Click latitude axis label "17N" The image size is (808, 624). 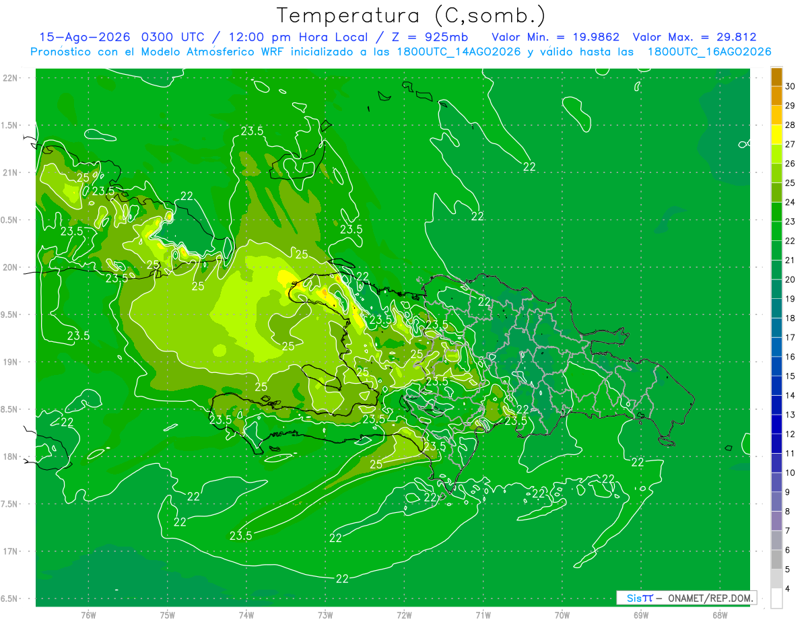pos(9,551)
